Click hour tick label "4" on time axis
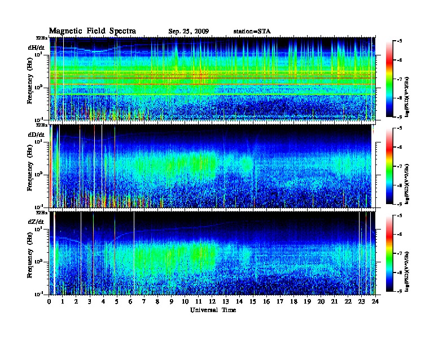447x346 pixels. (x=103, y=301)
